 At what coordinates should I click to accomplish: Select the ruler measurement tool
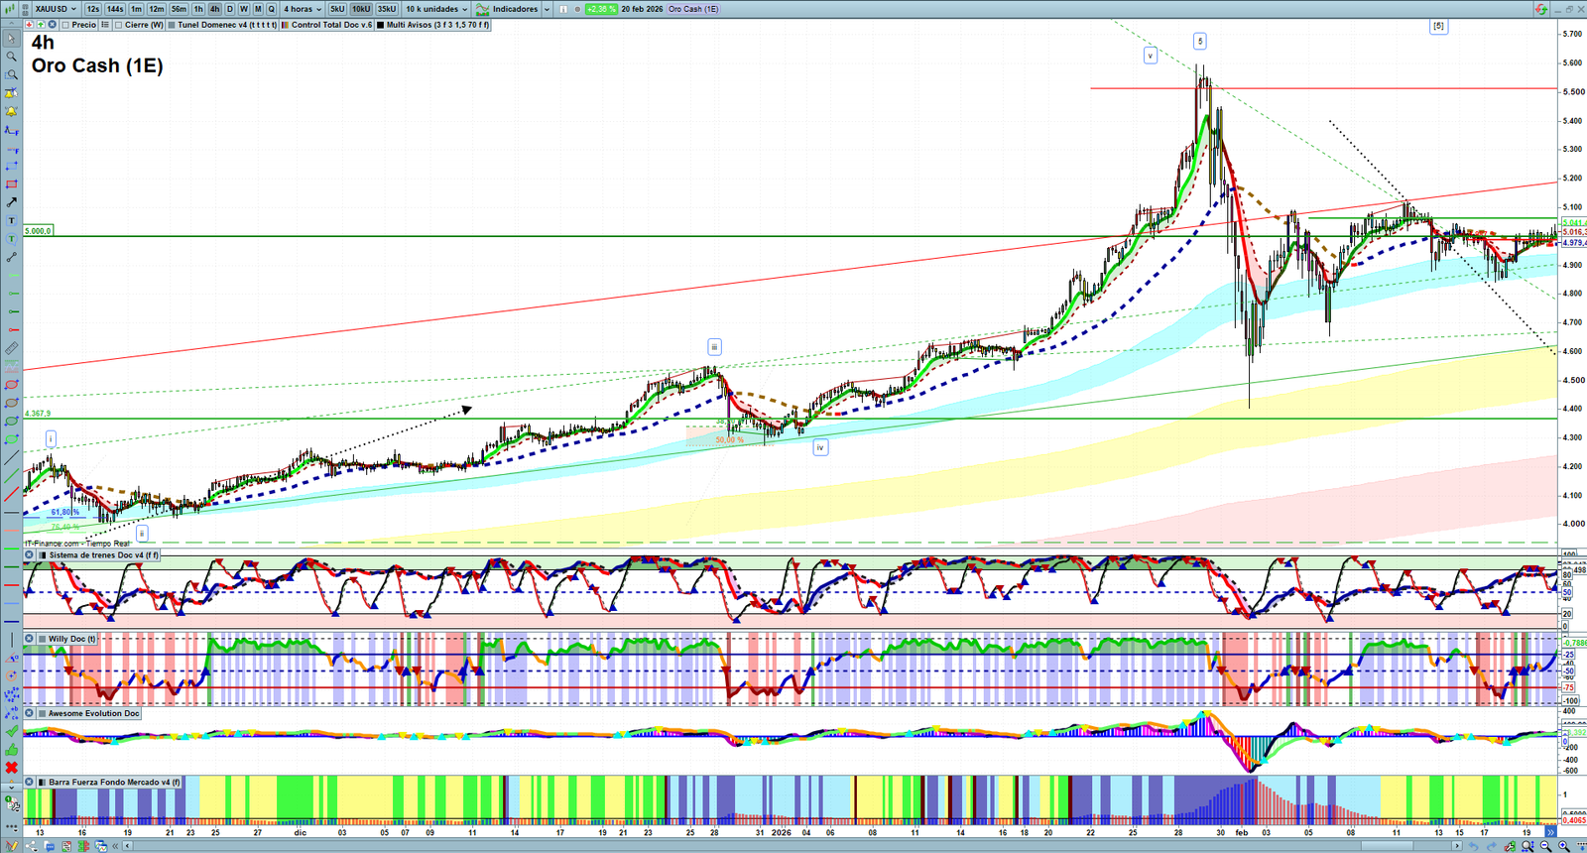pyautogui.click(x=12, y=348)
